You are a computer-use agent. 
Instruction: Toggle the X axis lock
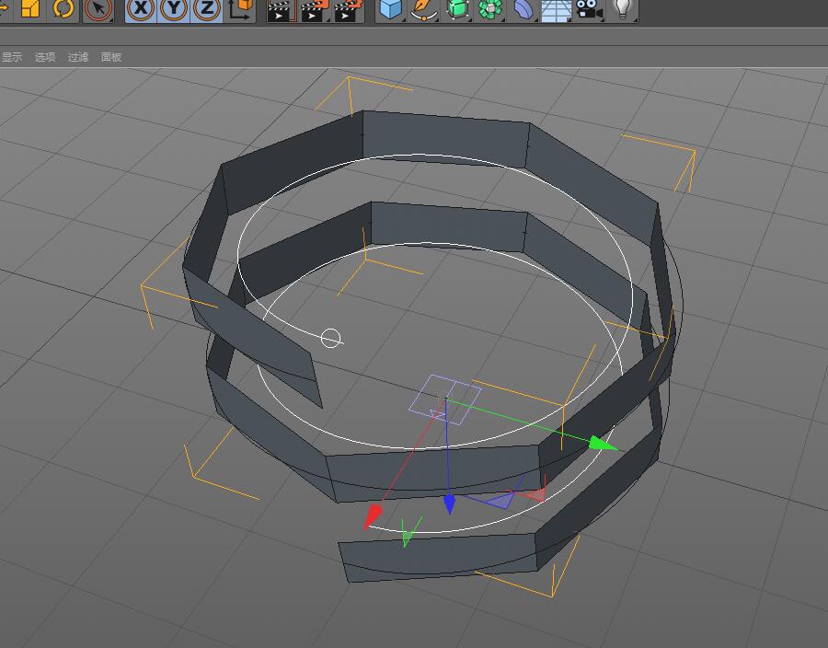[x=141, y=9]
